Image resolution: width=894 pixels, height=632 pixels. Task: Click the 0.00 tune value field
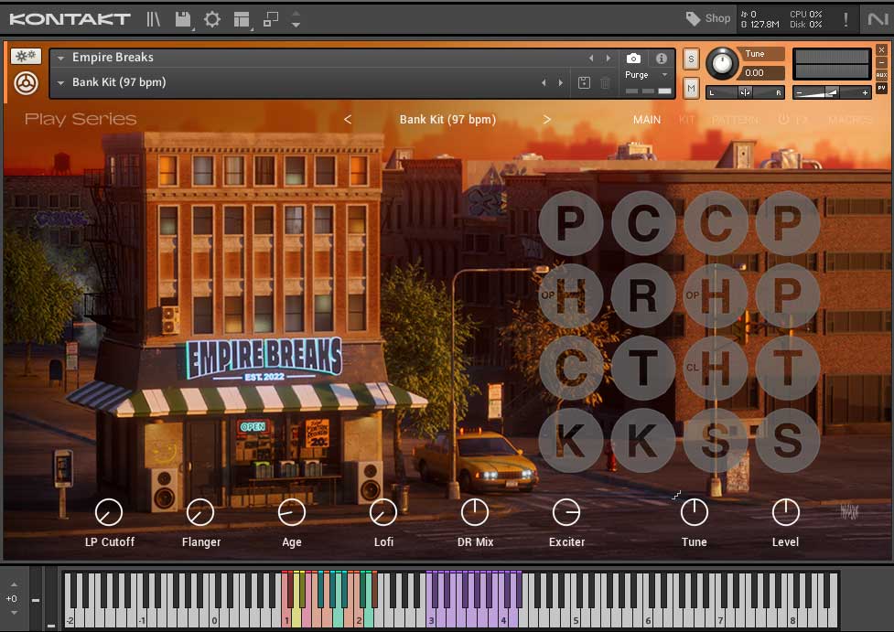[761, 73]
